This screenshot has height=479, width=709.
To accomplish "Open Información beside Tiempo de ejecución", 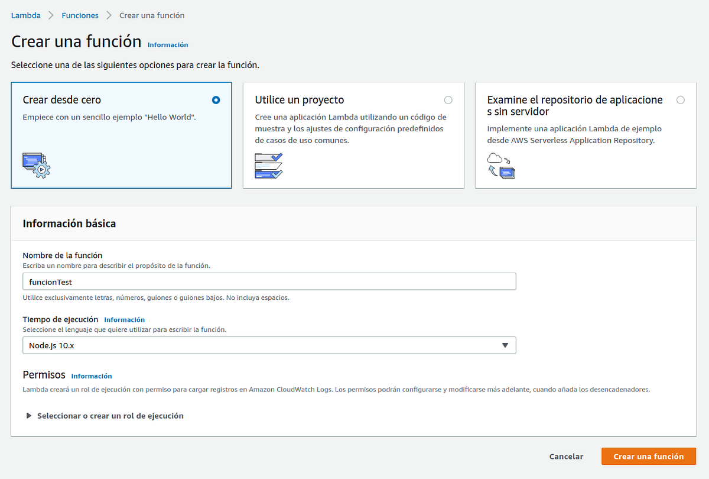I will coord(124,319).
